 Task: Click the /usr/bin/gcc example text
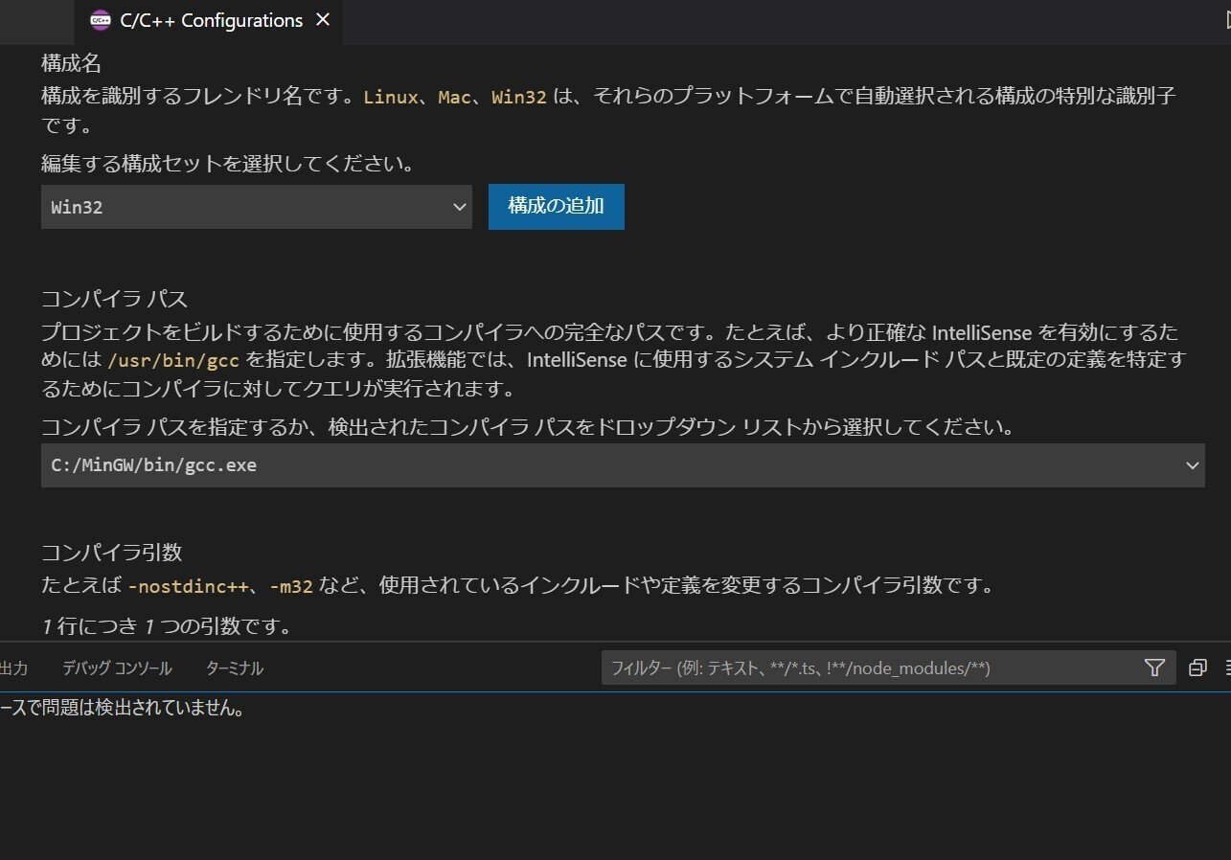[x=174, y=361]
